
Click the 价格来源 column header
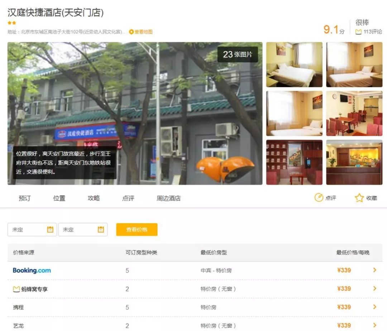point(24,252)
